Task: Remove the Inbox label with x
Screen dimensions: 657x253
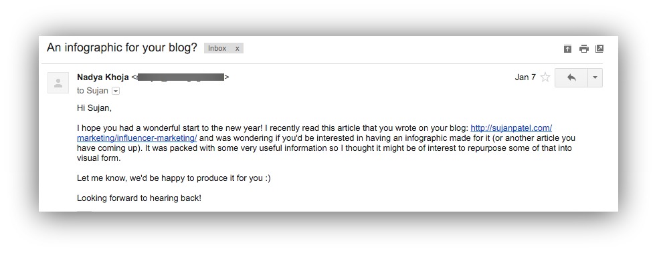Action: pyautogui.click(x=237, y=49)
